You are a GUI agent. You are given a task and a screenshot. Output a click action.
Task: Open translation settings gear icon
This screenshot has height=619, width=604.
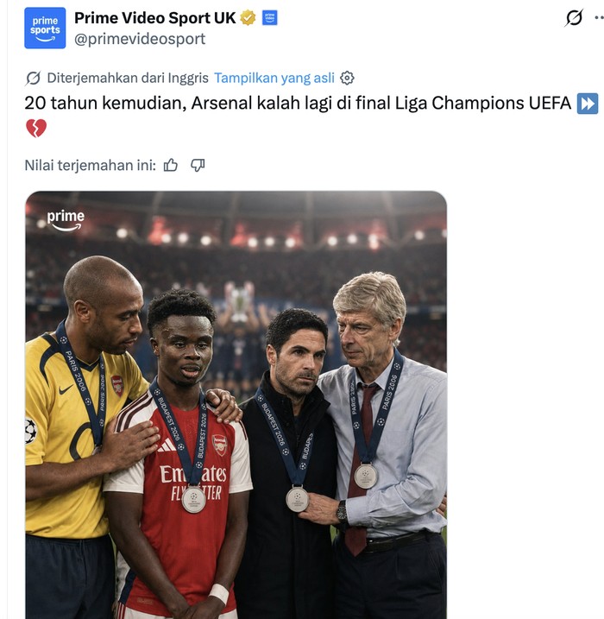point(347,79)
